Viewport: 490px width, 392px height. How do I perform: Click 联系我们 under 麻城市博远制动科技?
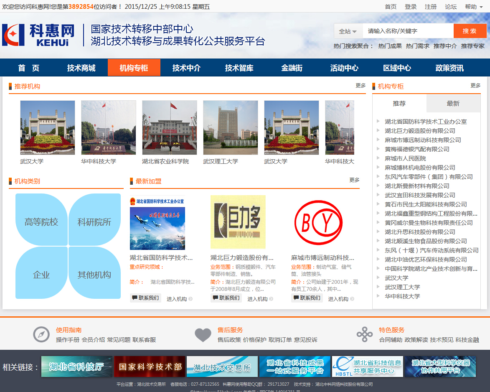pos(307,298)
